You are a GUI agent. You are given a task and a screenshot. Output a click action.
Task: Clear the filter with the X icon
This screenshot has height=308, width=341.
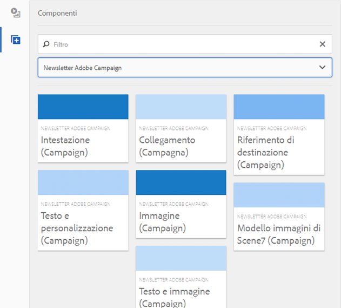(x=323, y=44)
